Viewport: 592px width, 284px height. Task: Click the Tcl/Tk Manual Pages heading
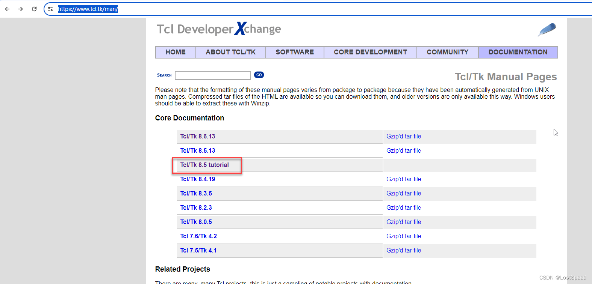click(506, 77)
